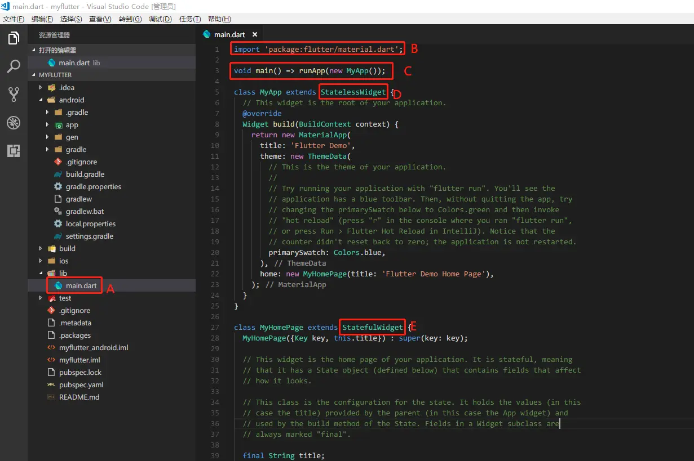
Task: Expand the .gradle folder
Action: tap(47, 112)
